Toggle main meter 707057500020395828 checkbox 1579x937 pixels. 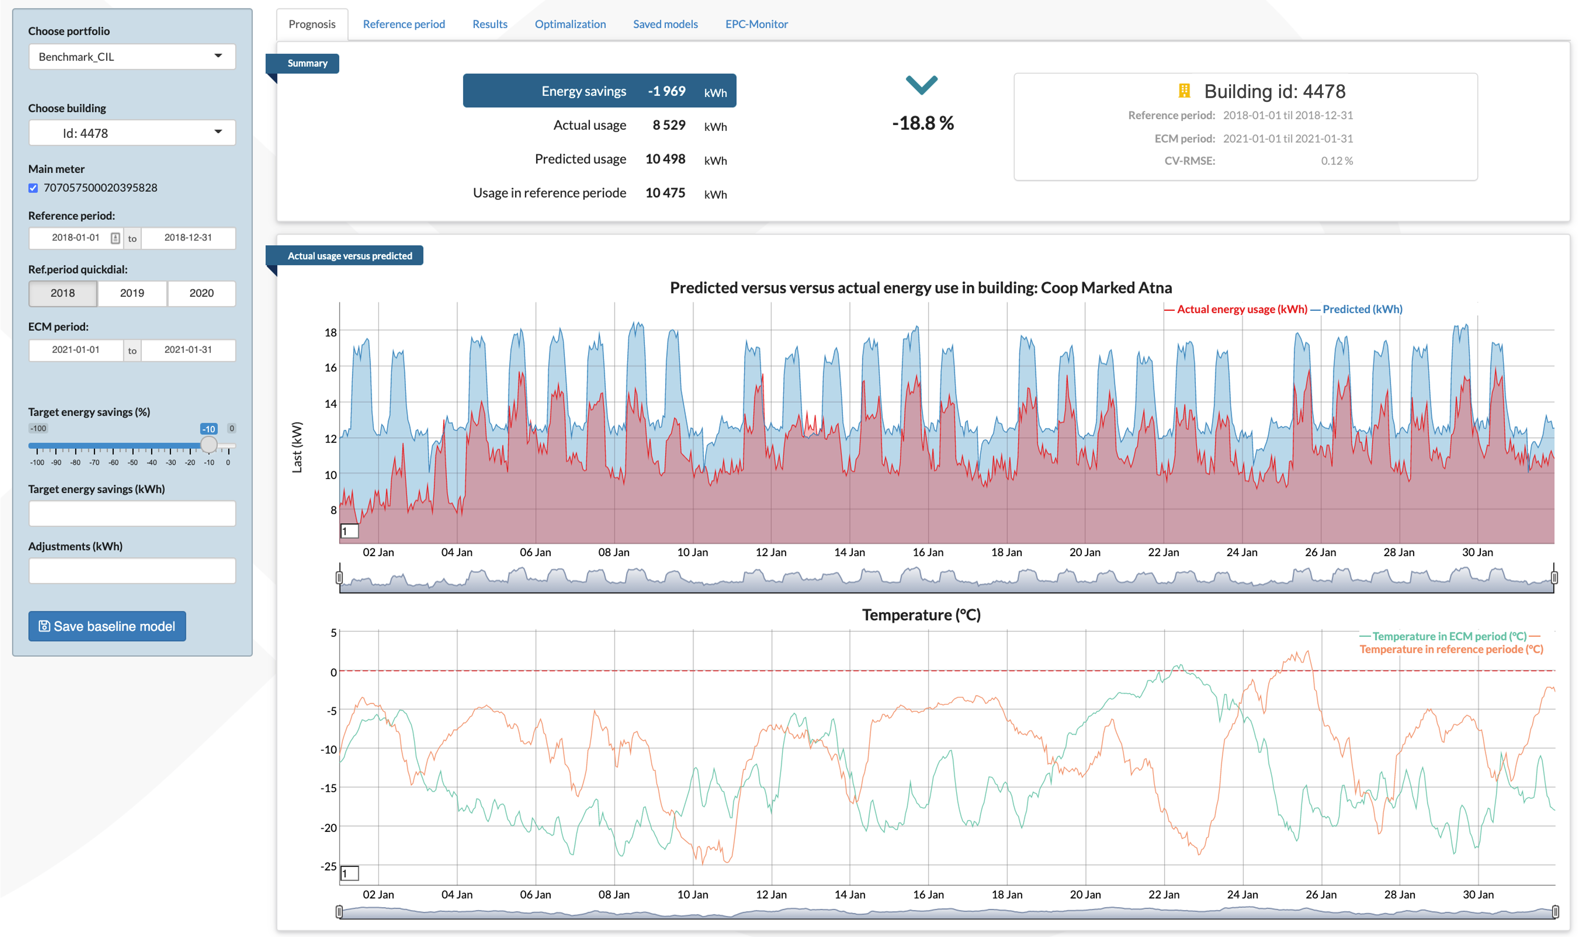pos(33,188)
